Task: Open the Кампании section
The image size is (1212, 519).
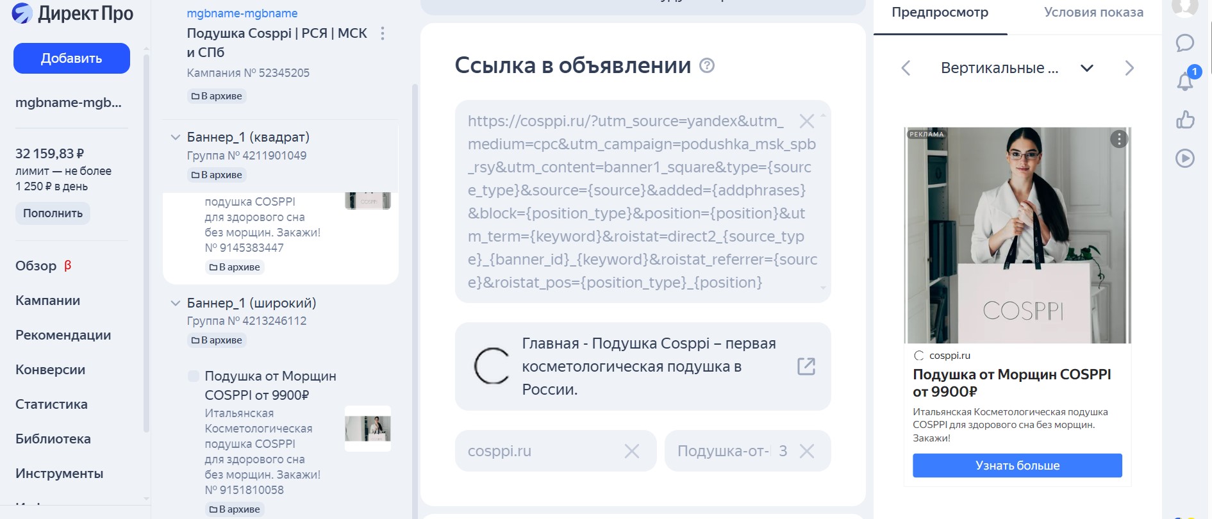Action: (x=47, y=301)
